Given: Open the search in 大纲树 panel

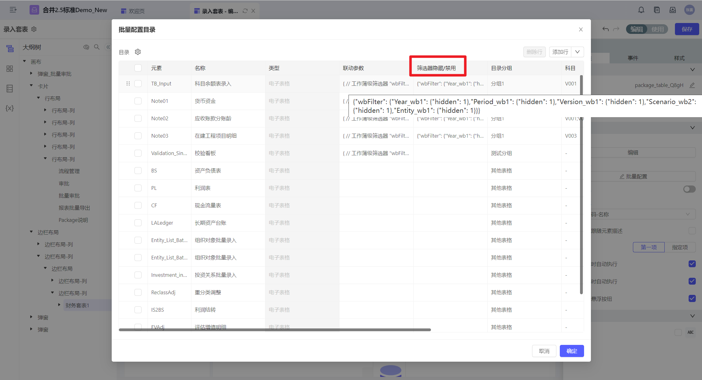Looking at the screenshot, I should 97,47.
